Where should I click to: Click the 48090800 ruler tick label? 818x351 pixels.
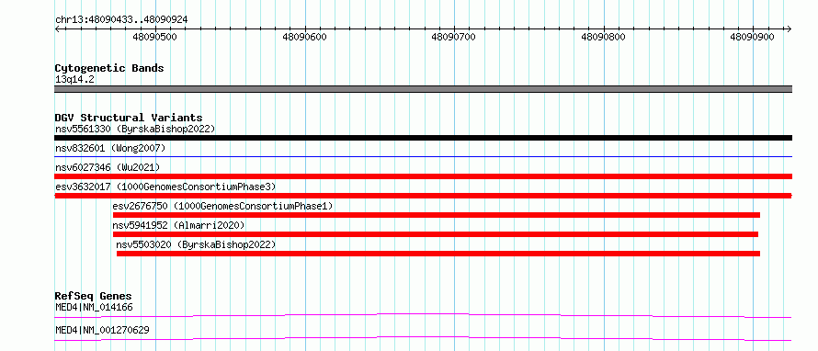point(604,37)
